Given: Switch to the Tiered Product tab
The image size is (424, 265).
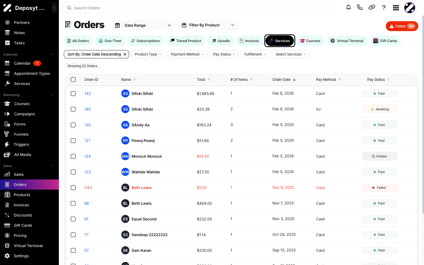Looking at the screenshot, I should [x=186, y=41].
